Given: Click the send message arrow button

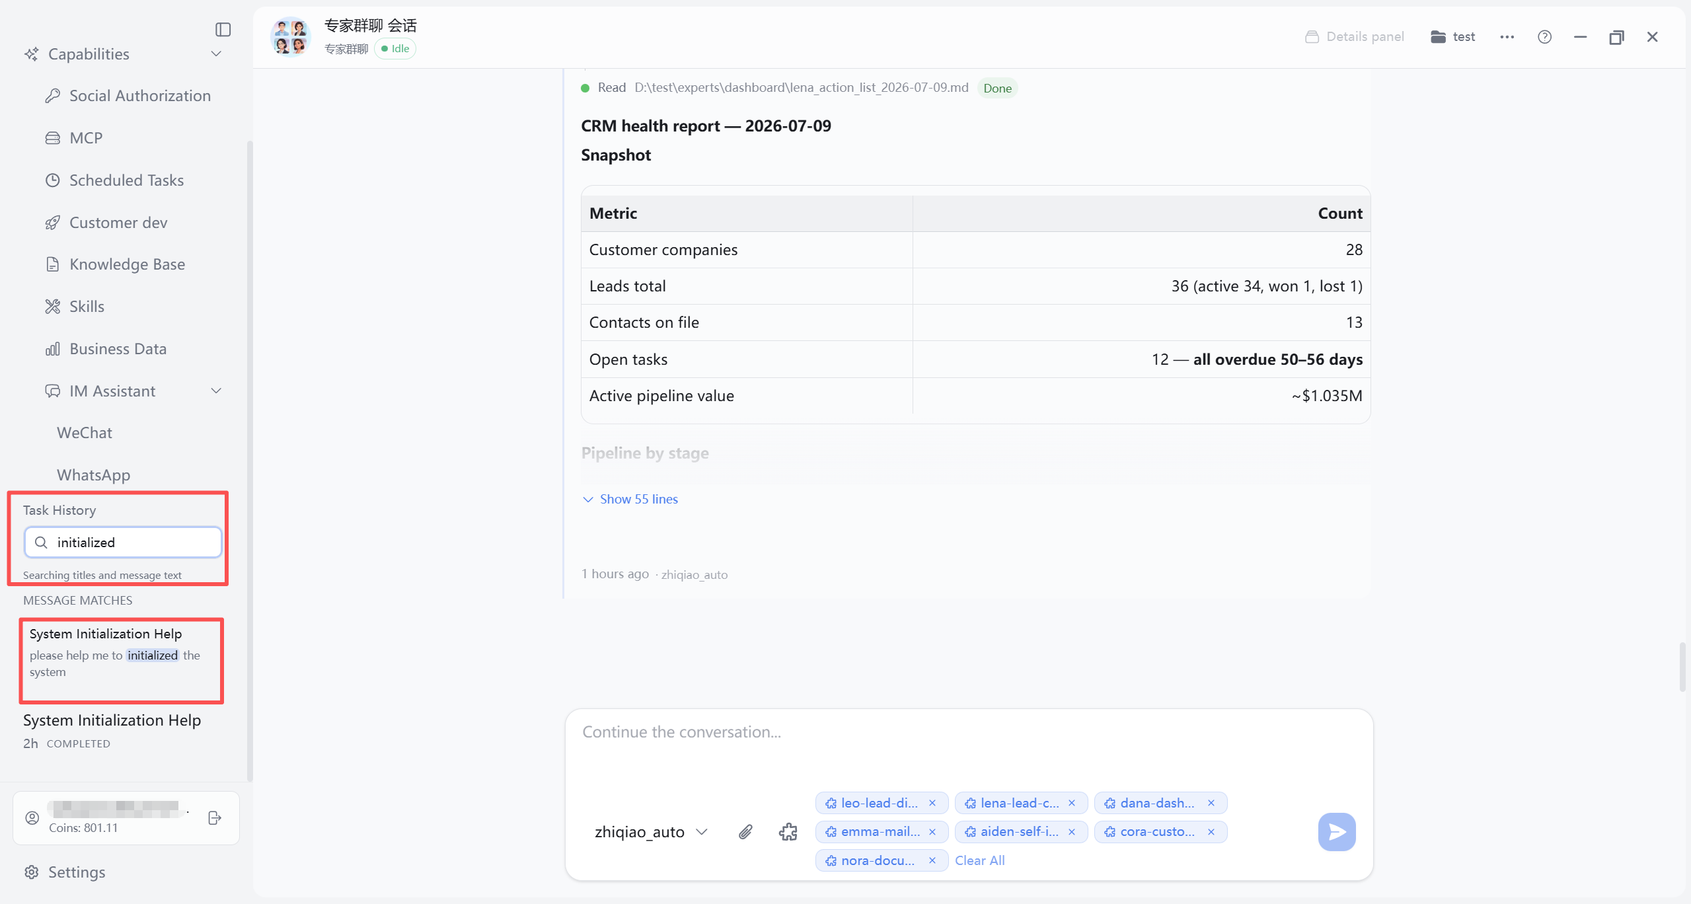Looking at the screenshot, I should tap(1336, 832).
